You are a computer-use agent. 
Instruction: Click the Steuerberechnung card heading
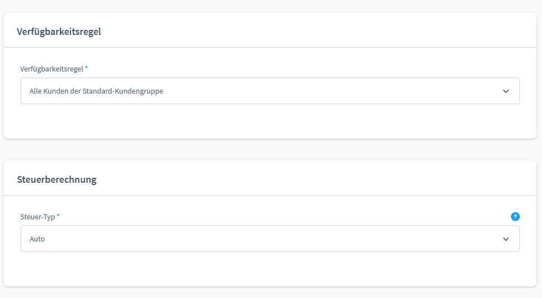[57, 179]
